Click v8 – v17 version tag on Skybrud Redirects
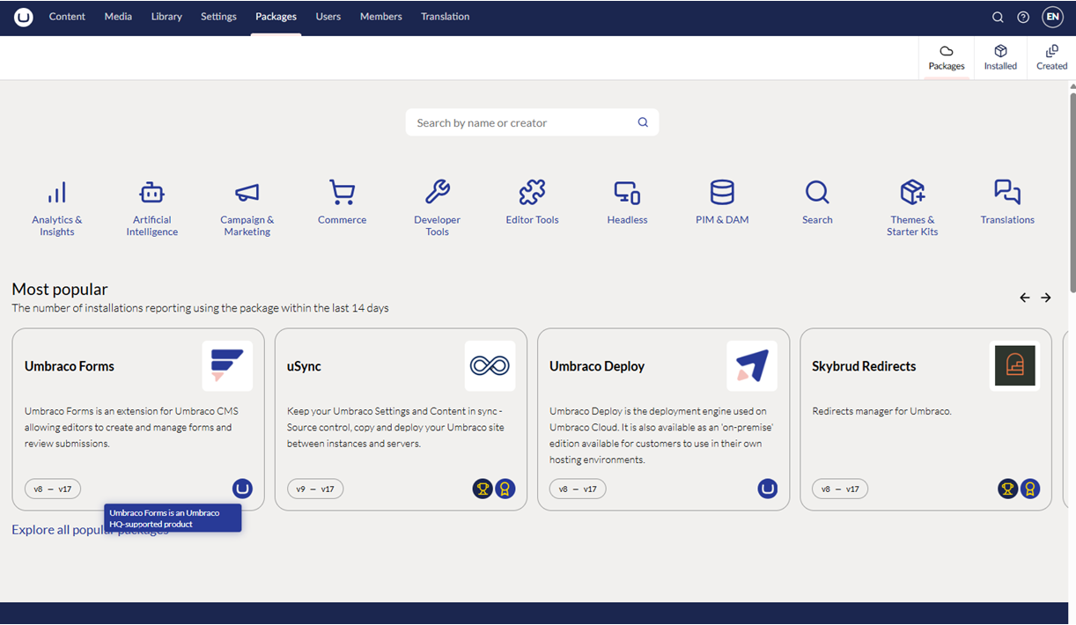 pos(840,489)
